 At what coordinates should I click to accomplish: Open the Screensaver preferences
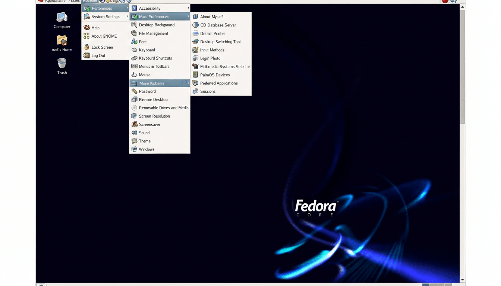click(149, 124)
